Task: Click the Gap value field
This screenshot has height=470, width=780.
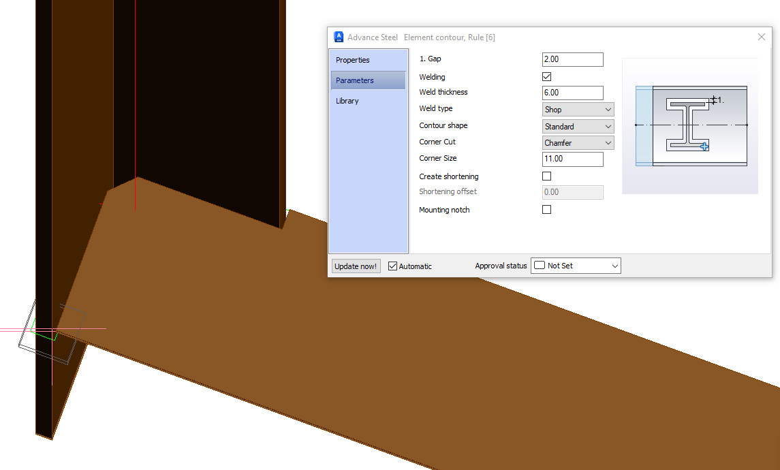Action: (x=572, y=59)
